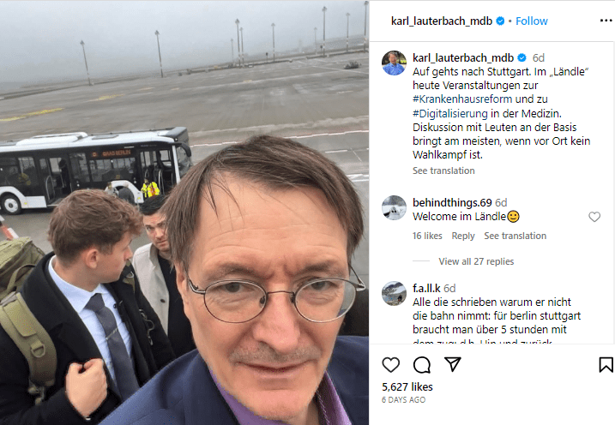Like the post with the heart icon
Image resolution: width=615 pixels, height=425 pixels.
tap(390, 365)
